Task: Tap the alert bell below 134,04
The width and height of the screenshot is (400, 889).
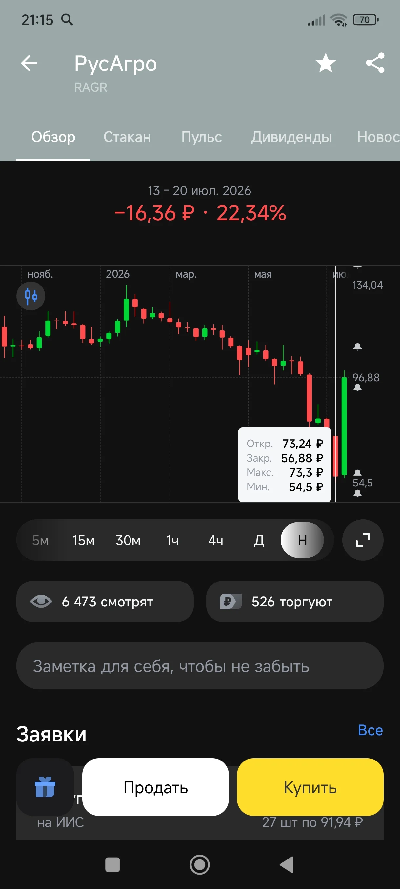Action: click(358, 346)
